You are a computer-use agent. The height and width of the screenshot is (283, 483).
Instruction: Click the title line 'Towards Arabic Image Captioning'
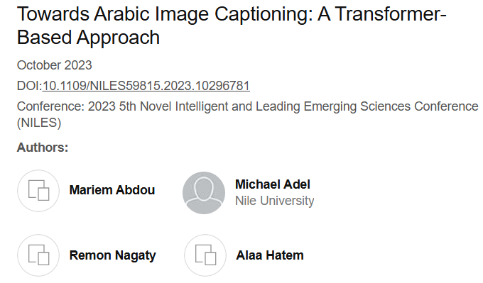click(x=165, y=14)
